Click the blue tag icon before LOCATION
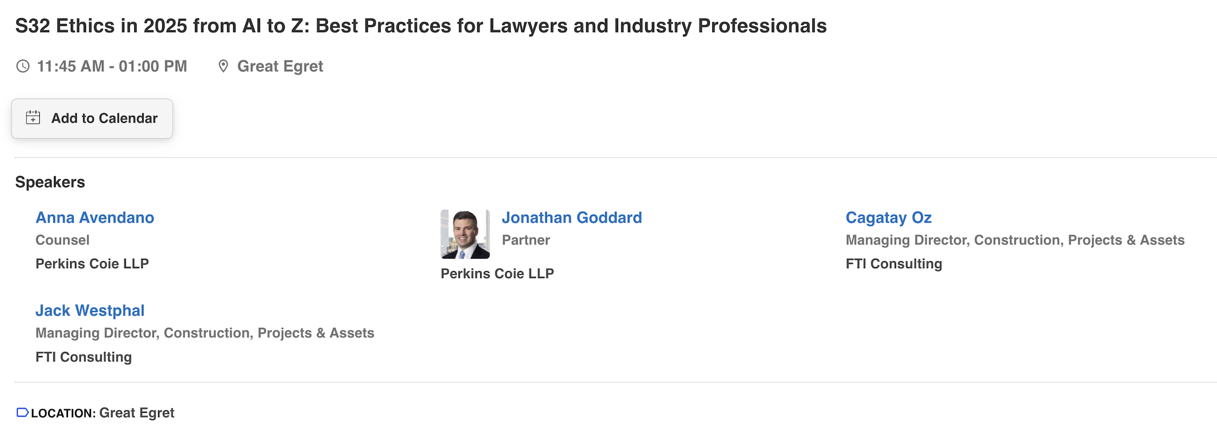 22,413
